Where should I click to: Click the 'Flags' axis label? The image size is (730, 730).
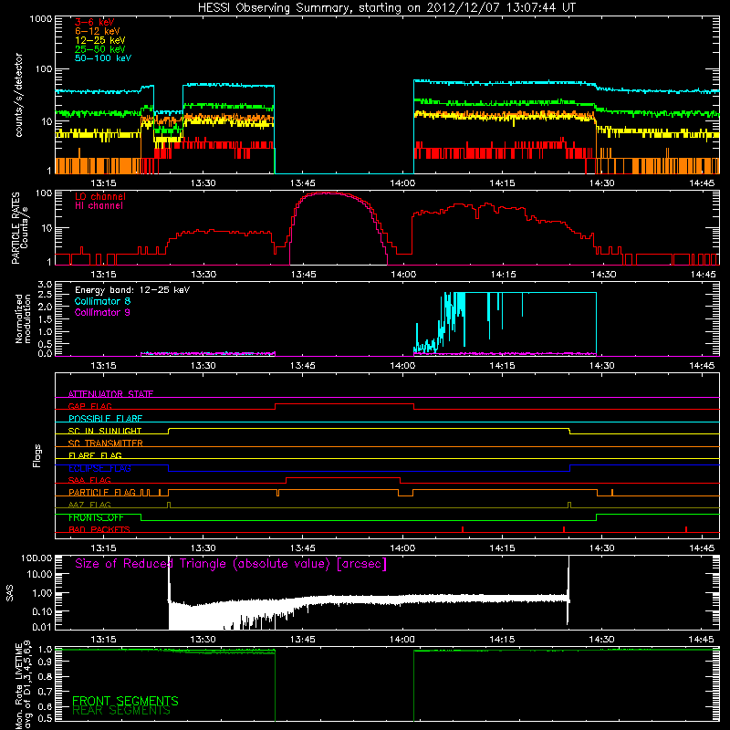37,455
